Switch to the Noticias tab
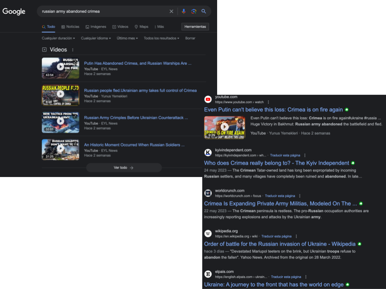The width and height of the screenshot is (386, 289). point(70,27)
